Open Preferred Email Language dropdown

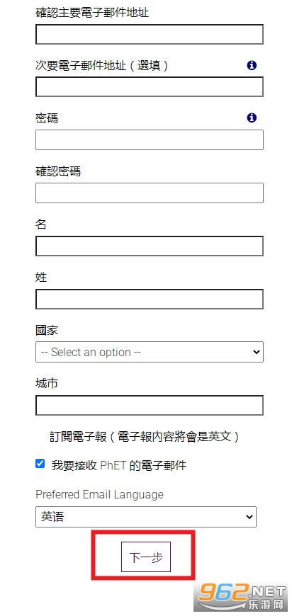[146, 517]
